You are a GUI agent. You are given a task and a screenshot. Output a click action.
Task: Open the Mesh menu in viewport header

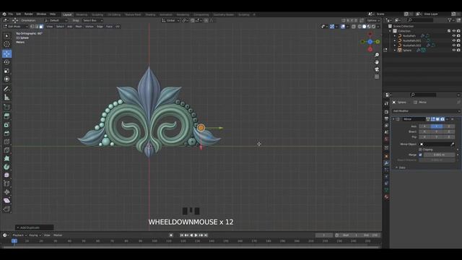pos(79,27)
